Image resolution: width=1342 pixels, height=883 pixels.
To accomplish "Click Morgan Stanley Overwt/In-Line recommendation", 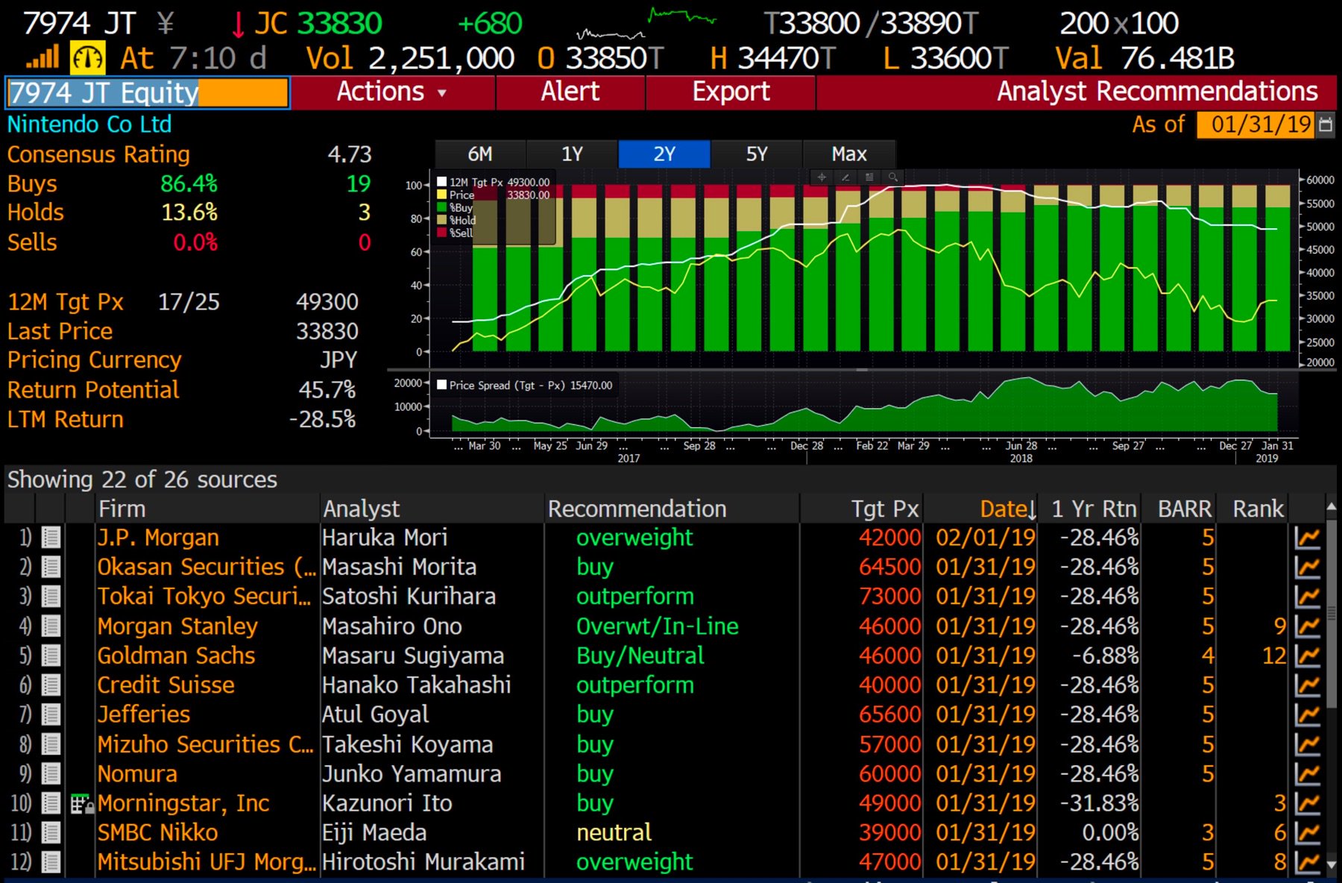I will click(658, 626).
